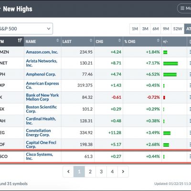This screenshot has width=191, height=191.
Task: Click the red bar for Bank of New York Mellon
Action: coord(164,97)
